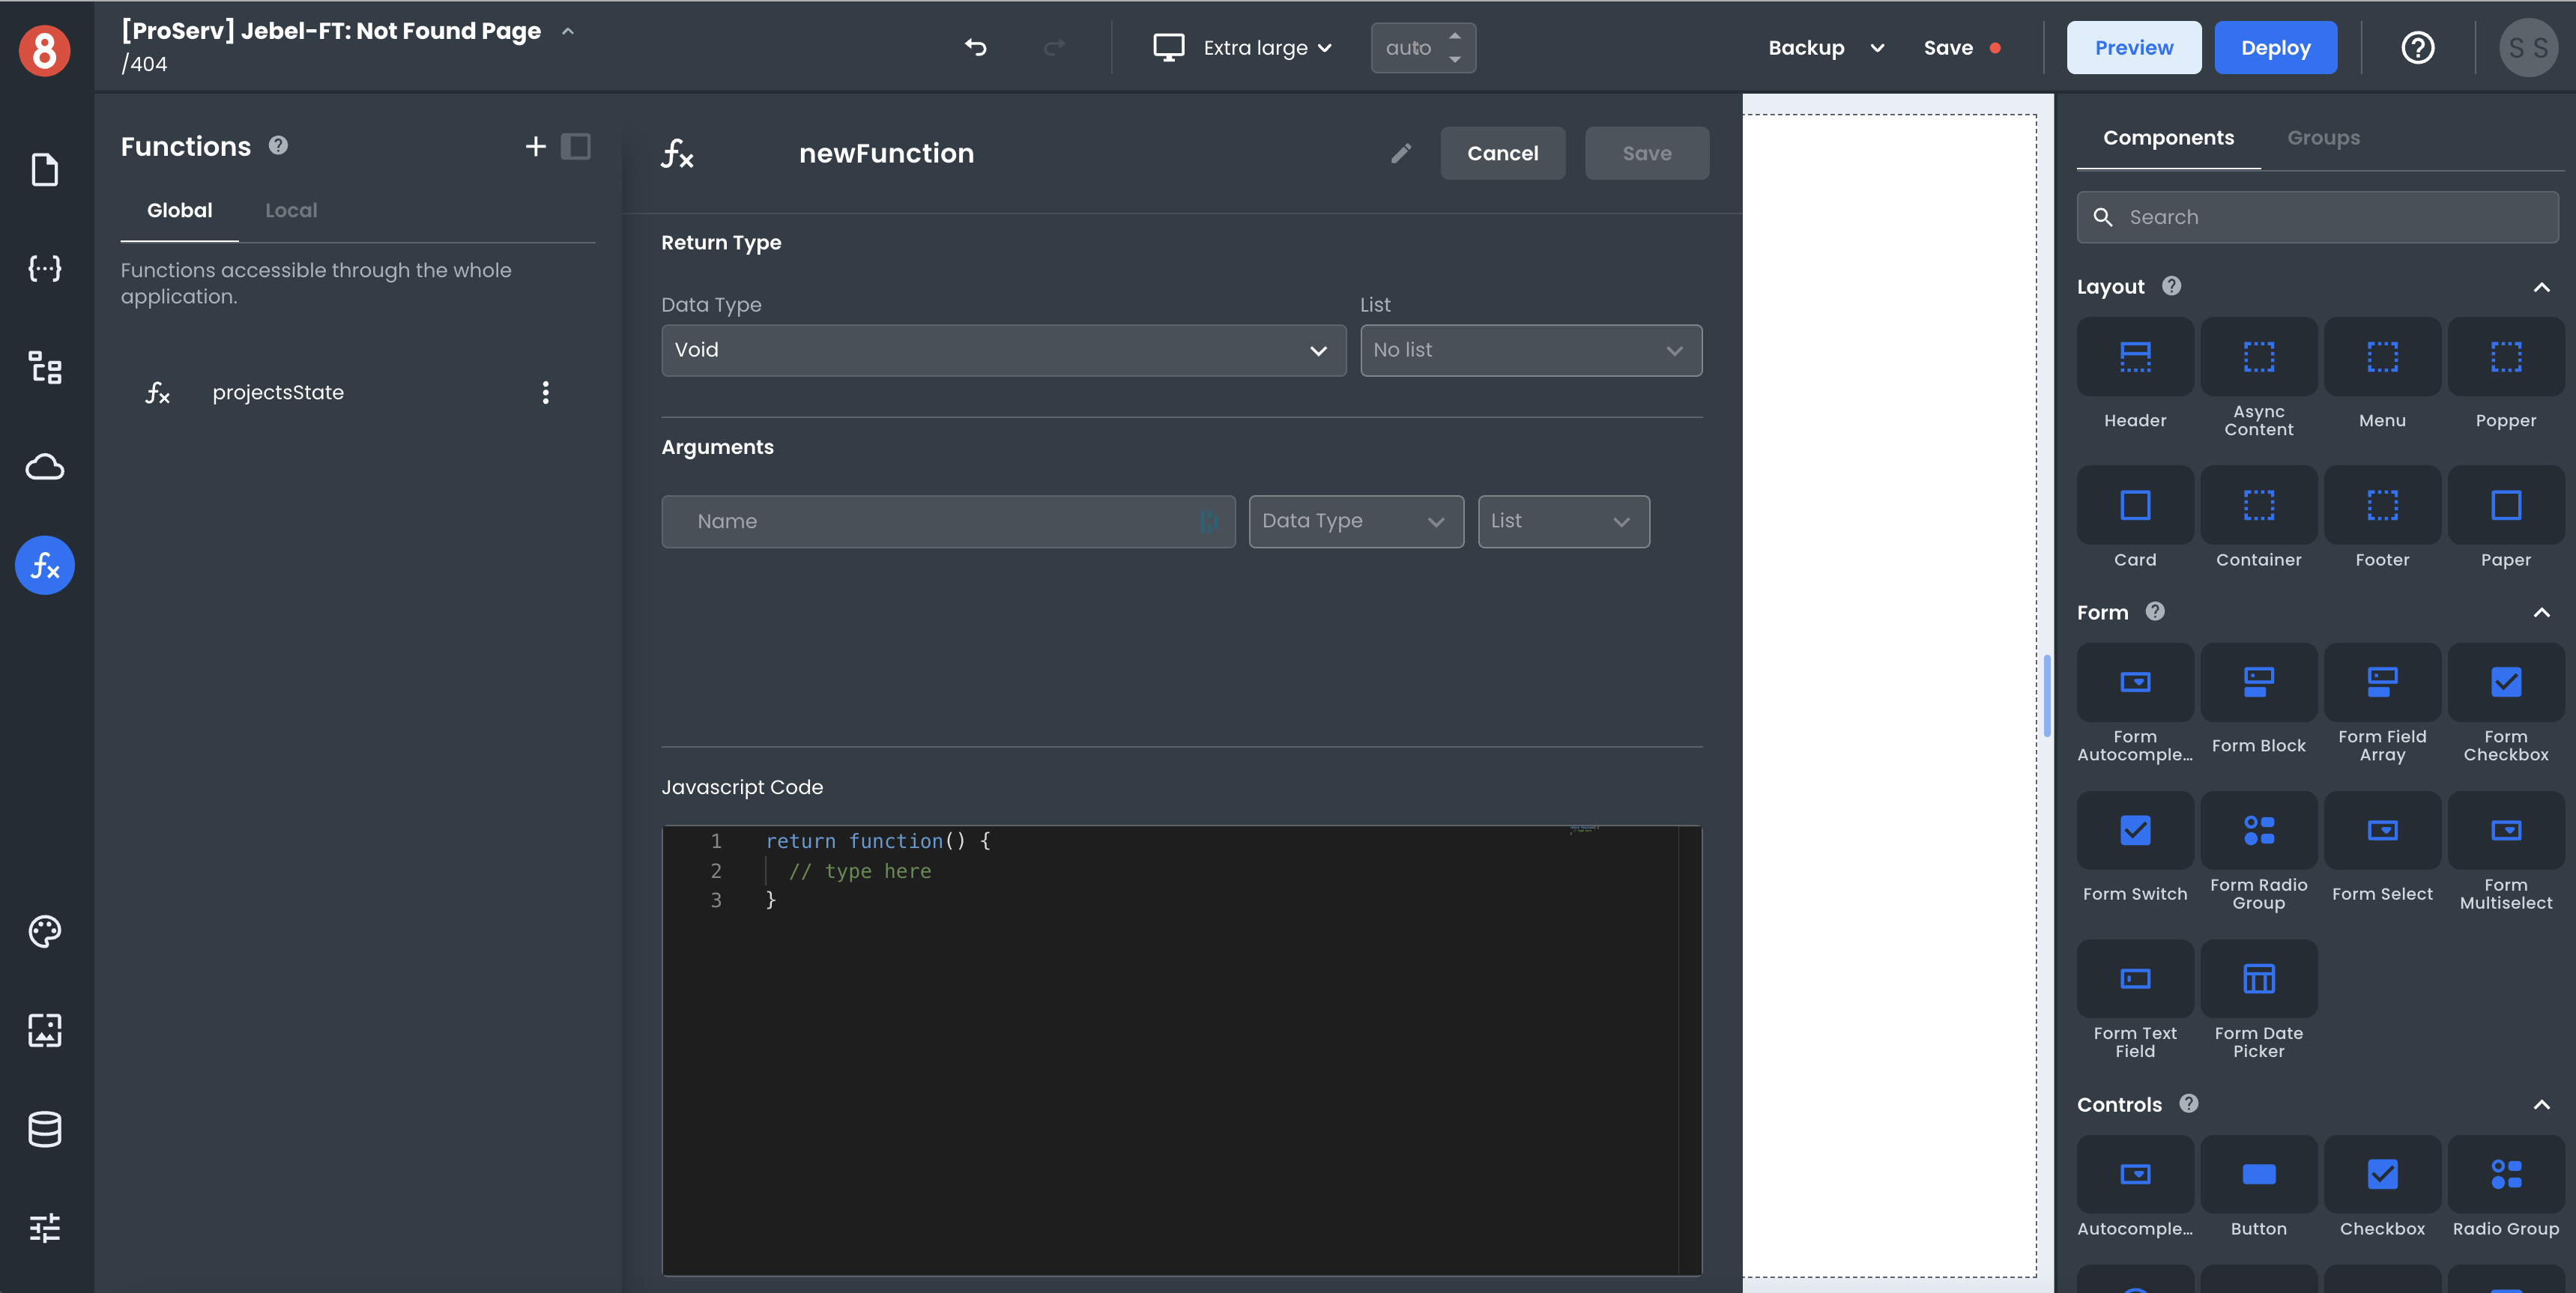Open the Void Data Type dropdown
The width and height of the screenshot is (2576, 1293).
(x=1003, y=350)
